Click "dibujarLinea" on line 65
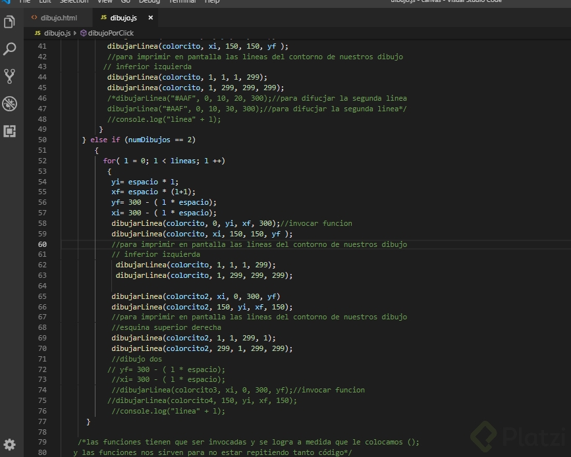Image resolution: width=571 pixels, height=457 pixels. tap(136, 296)
